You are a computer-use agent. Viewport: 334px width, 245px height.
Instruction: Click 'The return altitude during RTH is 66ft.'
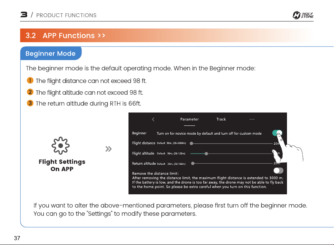(x=88, y=104)
